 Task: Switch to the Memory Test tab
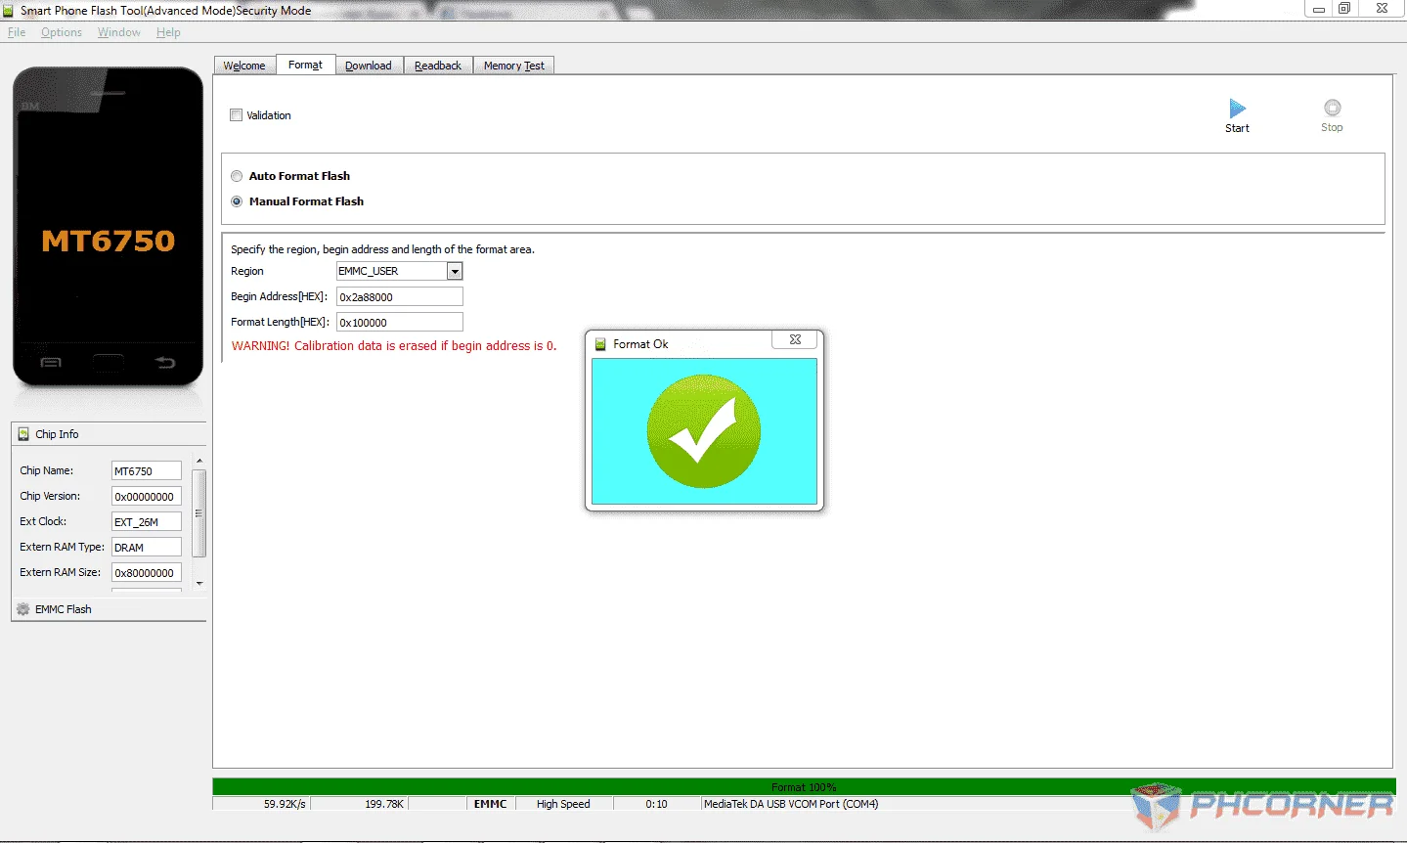tap(514, 66)
